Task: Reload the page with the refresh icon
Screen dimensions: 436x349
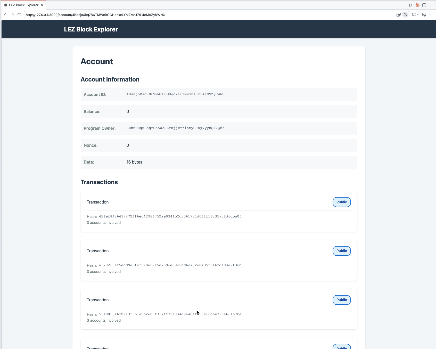Action: click(x=19, y=15)
